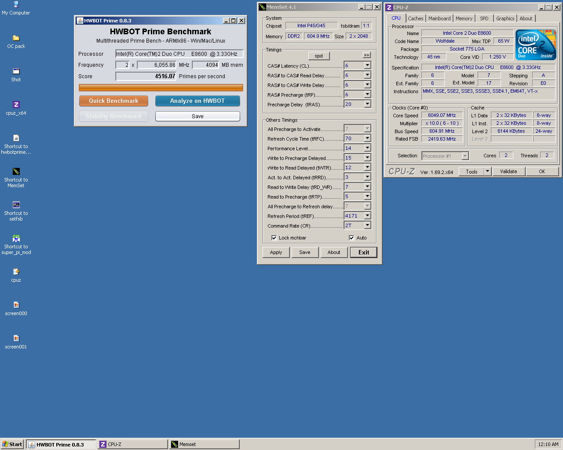Click the taskbar clock showing 12:10 AM
This screenshot has width=563, height=450.
point(548,444)
